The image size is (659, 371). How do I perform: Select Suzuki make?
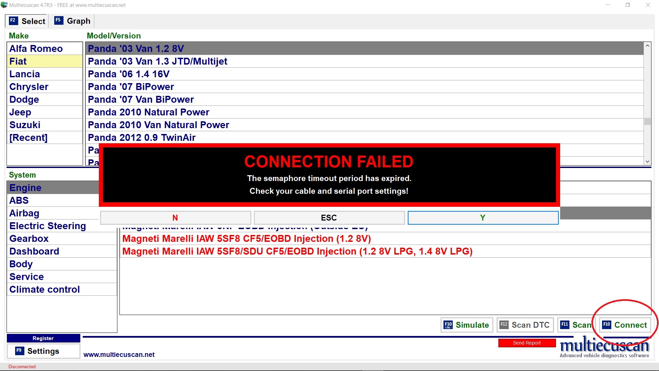(x=45, y=125)
